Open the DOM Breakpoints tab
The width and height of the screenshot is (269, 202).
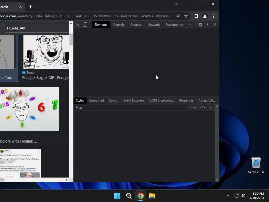pyautogui.click(x=162, y=100)
